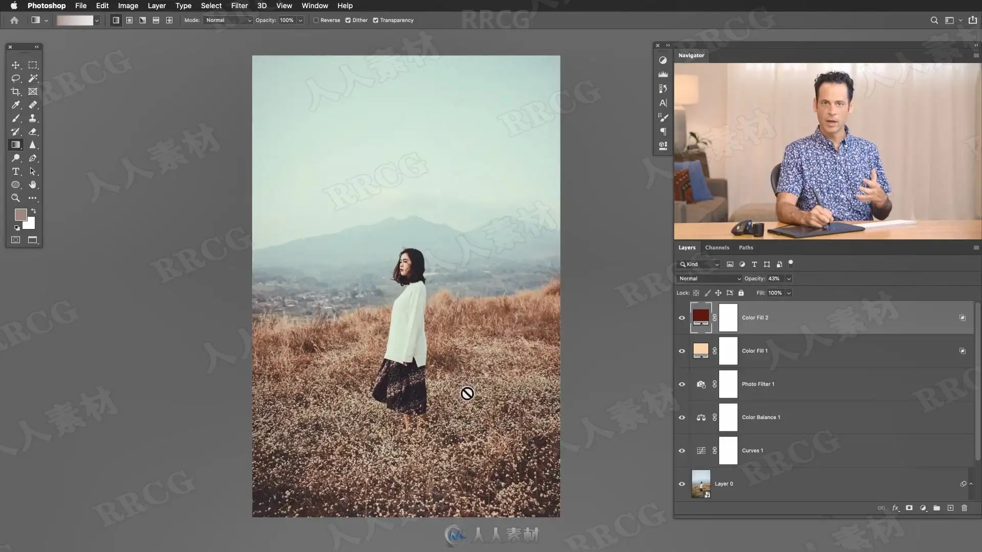The height and width of the screenshot is (552, 982).
Task: Click the foreground color swatch
Action: pyautogui.click(x=20, y=215)
